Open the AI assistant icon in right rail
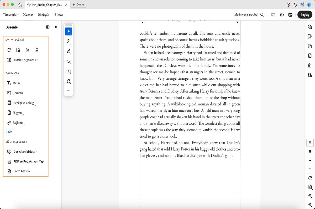This screenshot has width=315, height=209. (x=310, y=27)
